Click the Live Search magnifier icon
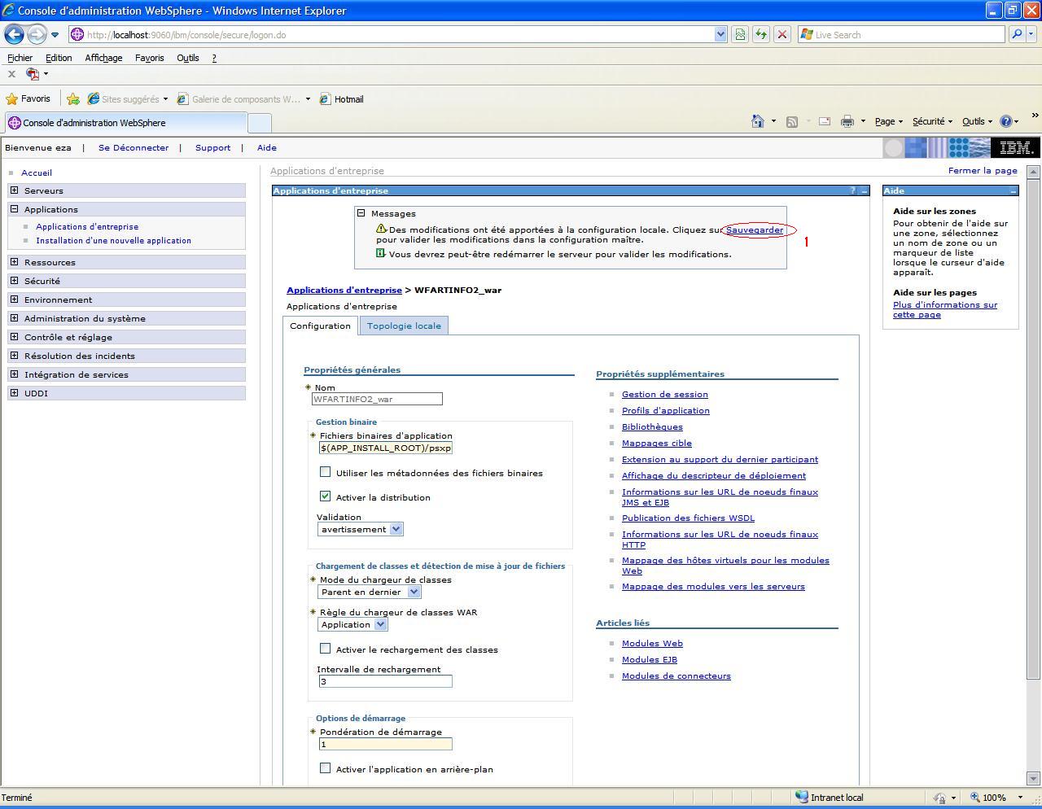 pyautogui.click(x=1016, y=34)
